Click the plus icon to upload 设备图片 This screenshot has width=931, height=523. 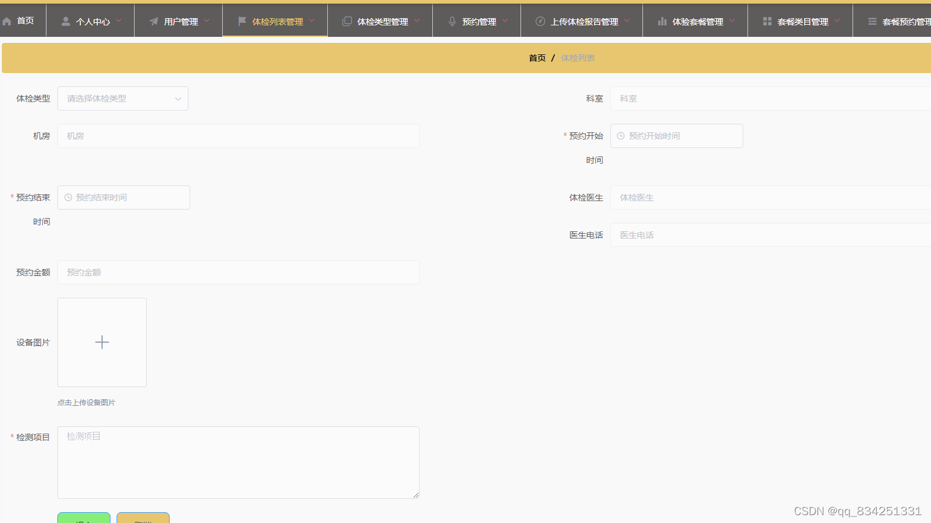(102, 342)
